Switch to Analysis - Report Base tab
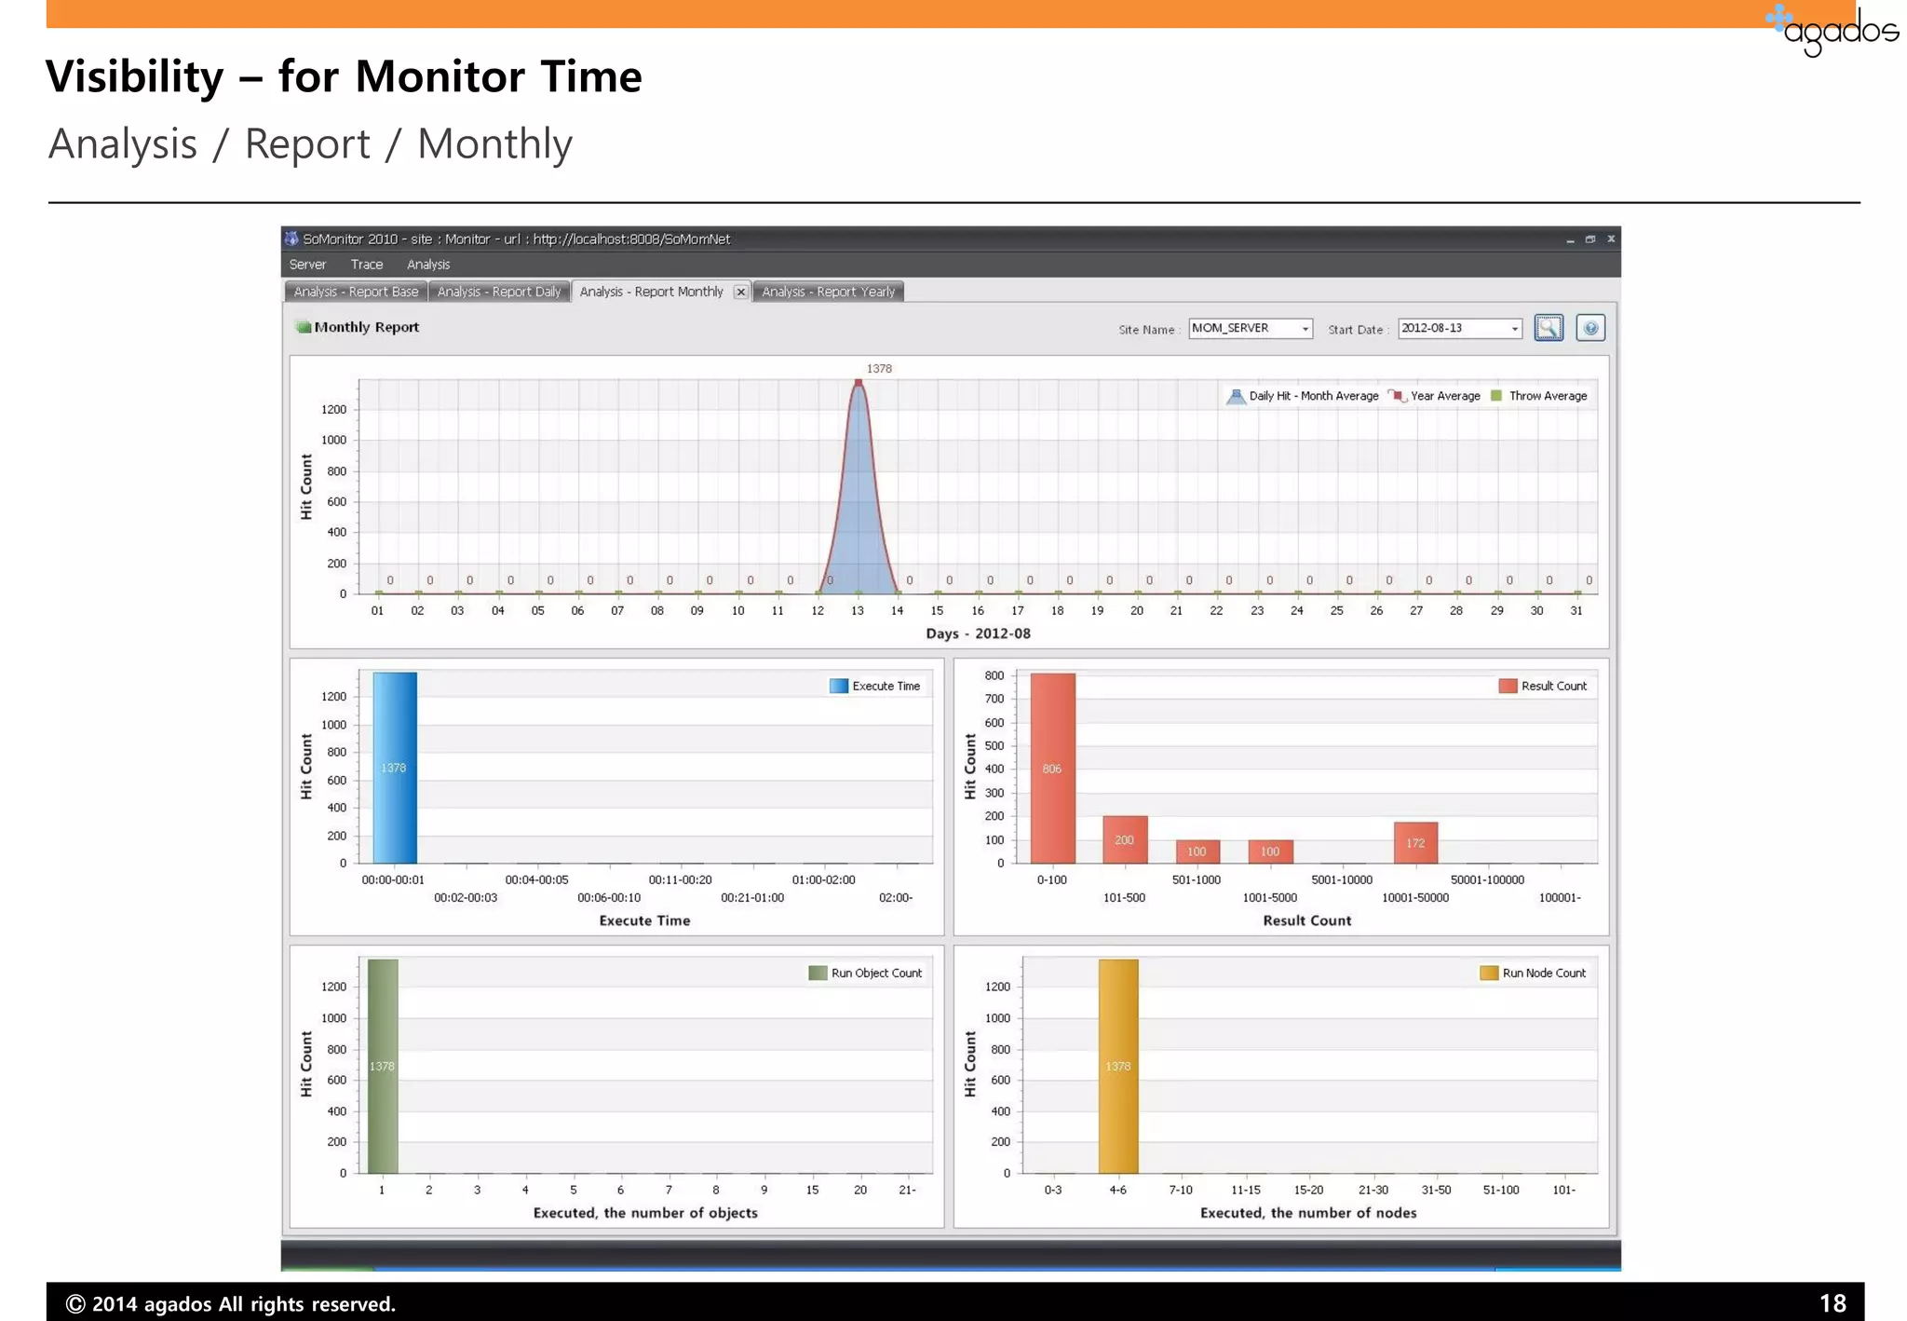 tap(356, 292)
